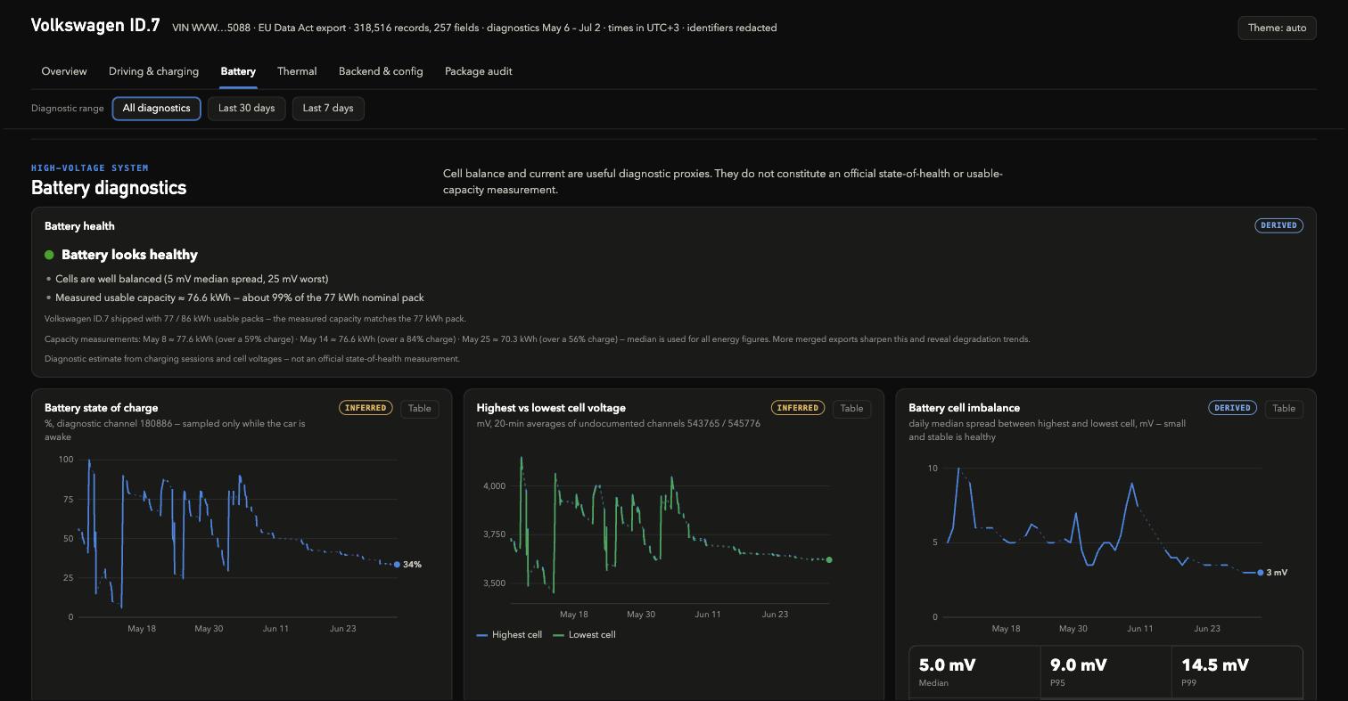This screenshot has width=1348, height=701.
Task: Show Table view for Battery state of charge
Action: (x=419, y=409)
